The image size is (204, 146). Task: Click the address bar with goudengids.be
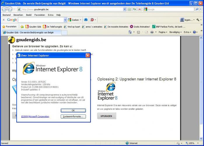coord(70,9)
